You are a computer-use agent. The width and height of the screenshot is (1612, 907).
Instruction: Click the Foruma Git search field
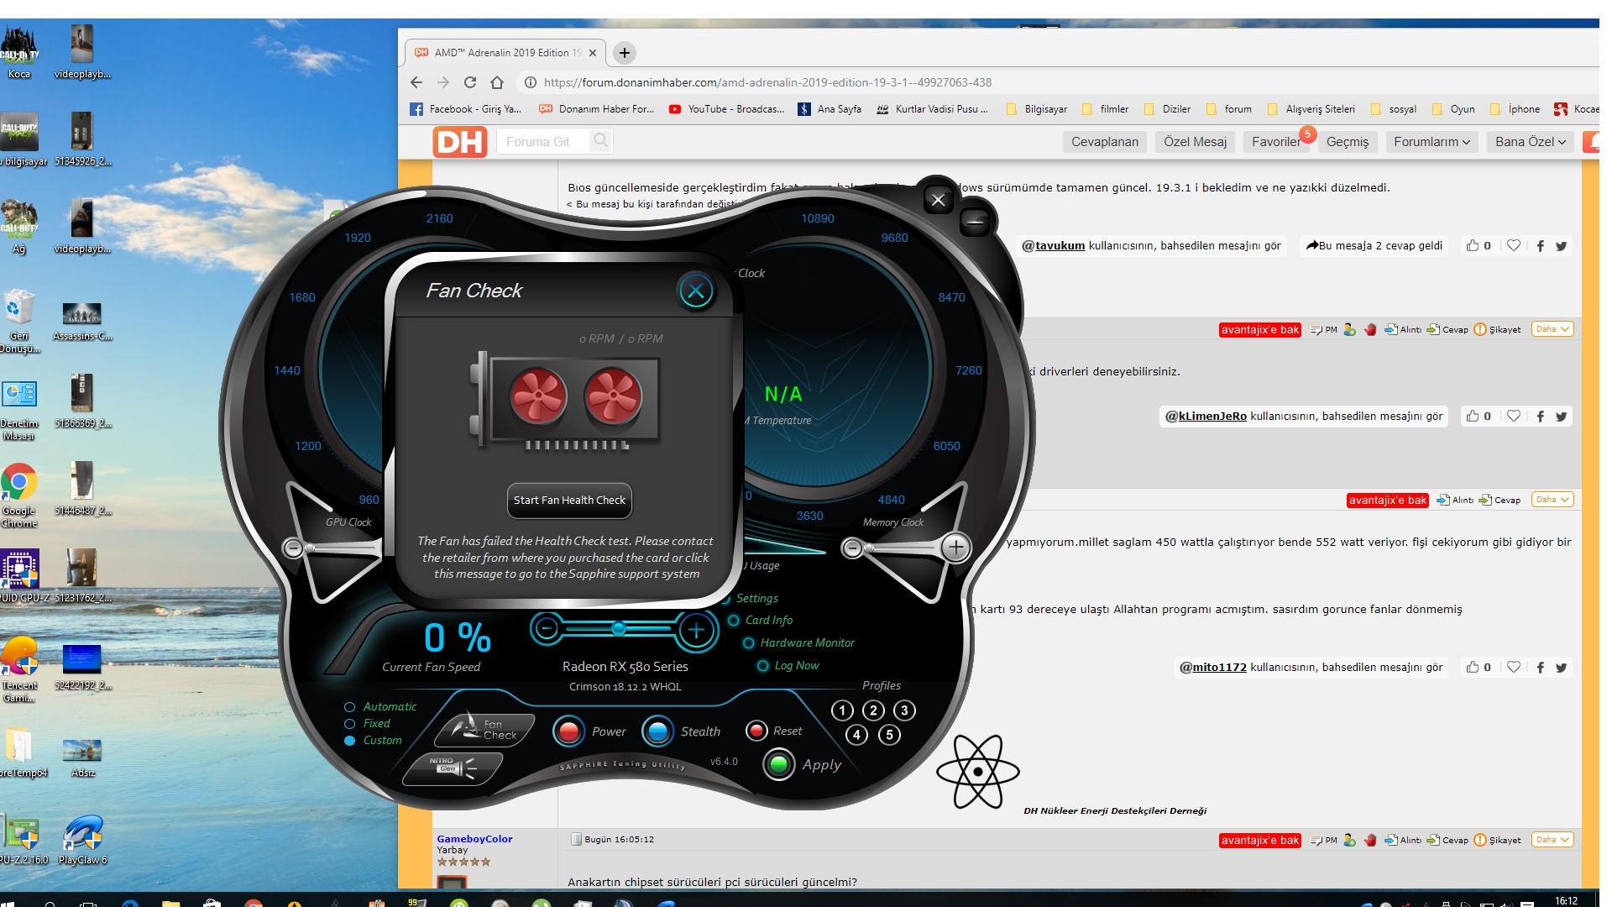tap(544, 142)
